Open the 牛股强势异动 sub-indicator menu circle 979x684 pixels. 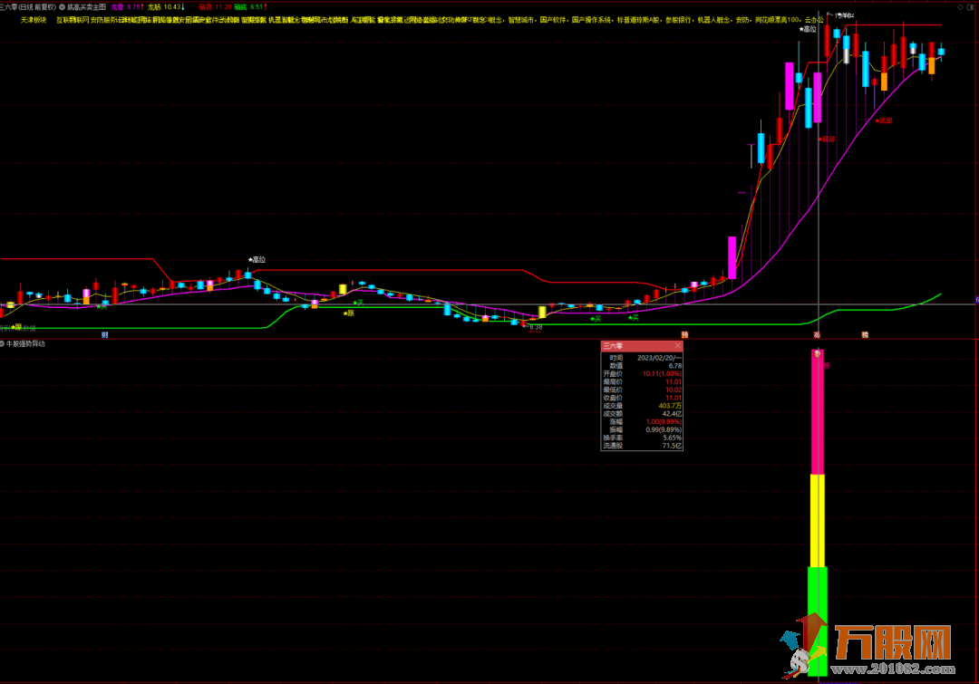coord(3,344)
